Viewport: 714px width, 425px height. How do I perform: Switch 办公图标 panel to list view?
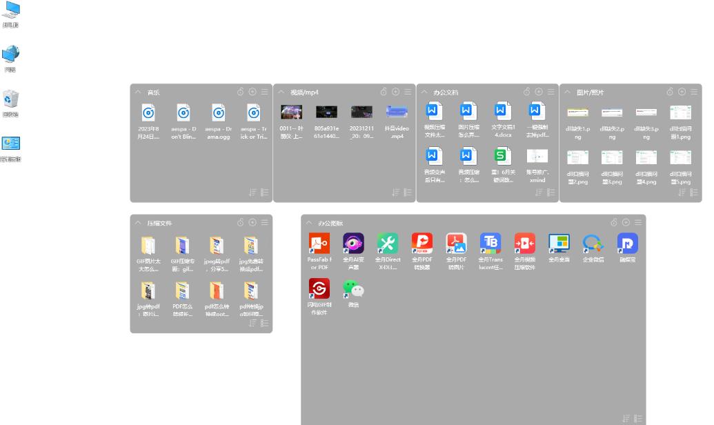pos(638,418)
